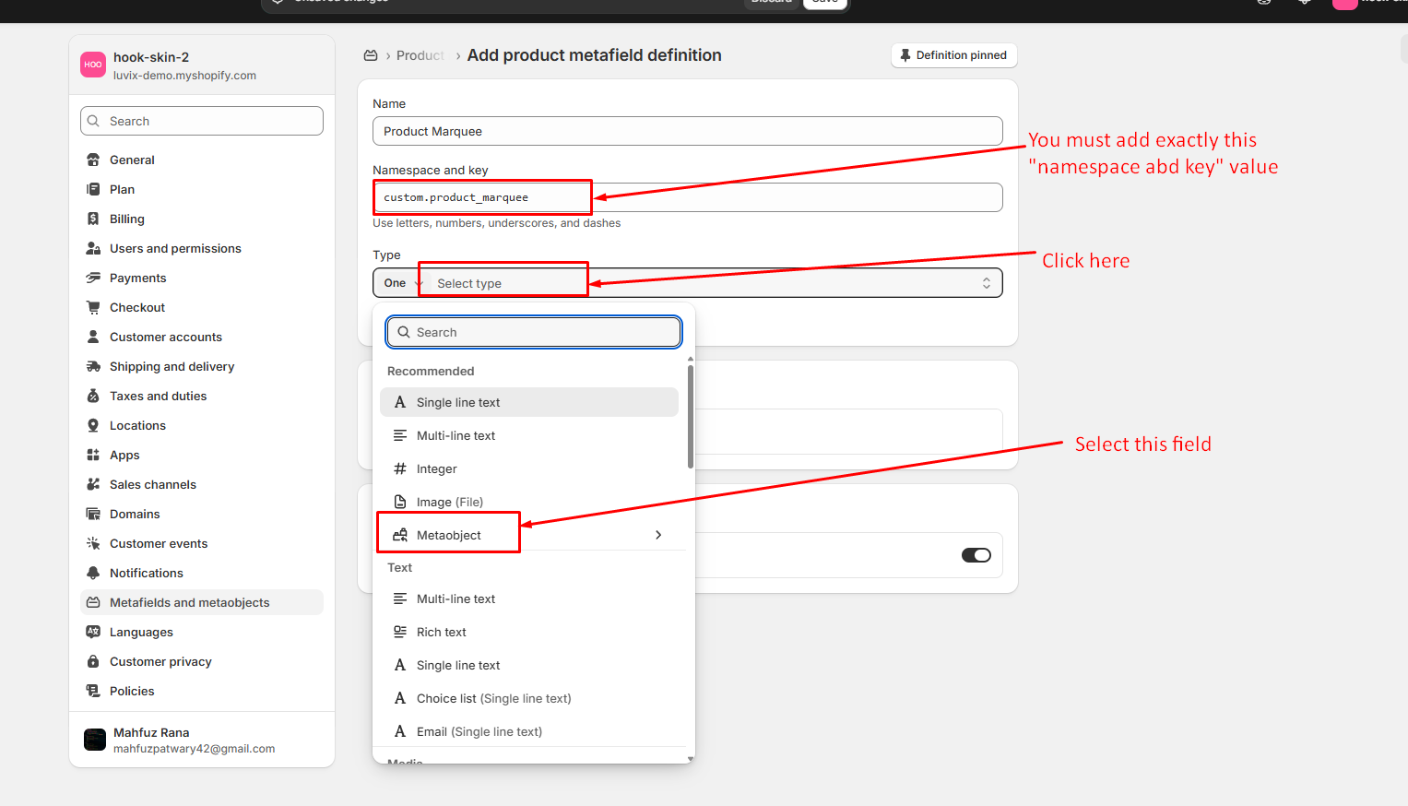This screenshot has width=1408, height=806.
Task: Click the Definition pinned button
Action: tap(953, 55)
